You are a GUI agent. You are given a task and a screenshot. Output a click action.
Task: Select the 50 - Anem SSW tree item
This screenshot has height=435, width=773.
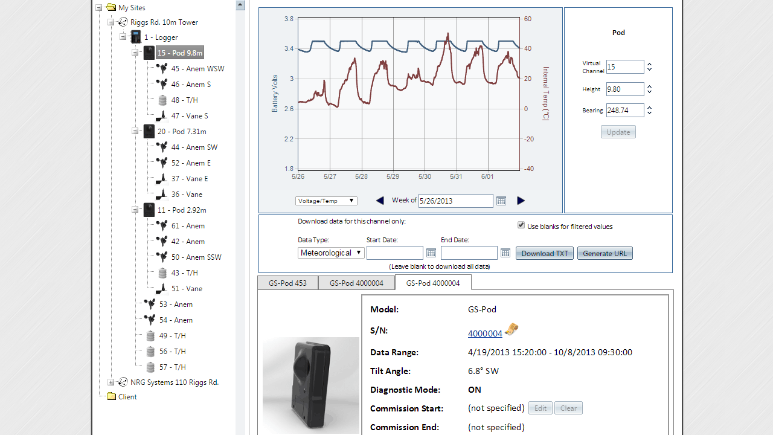196,257
